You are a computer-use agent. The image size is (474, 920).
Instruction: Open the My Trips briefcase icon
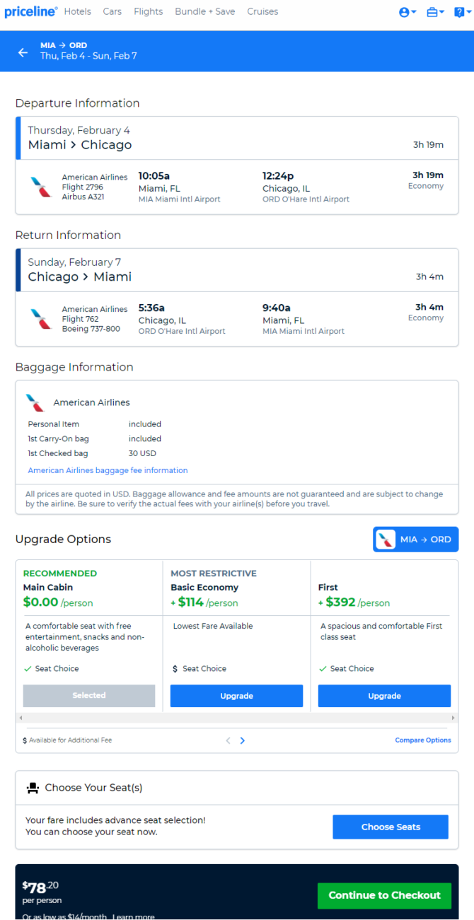click(436, 12)
